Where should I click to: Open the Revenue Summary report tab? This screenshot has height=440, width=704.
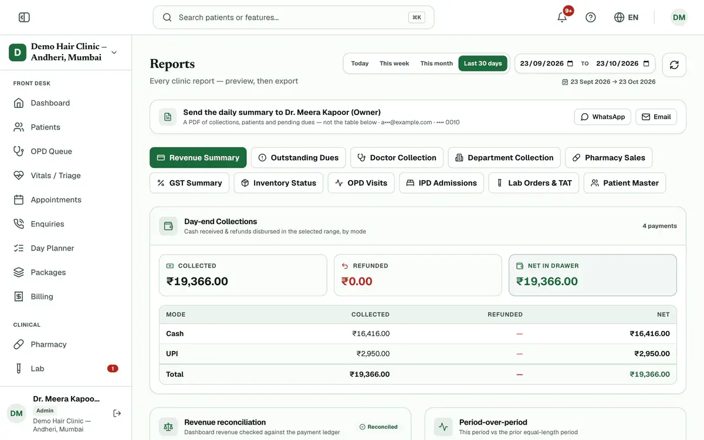pos(198,158)
